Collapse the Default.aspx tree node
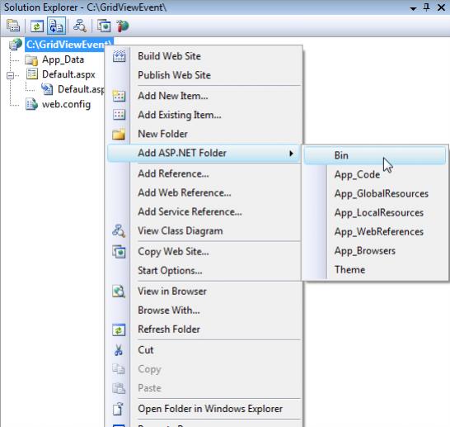The width and height of the screenshot is (450, 427). click(x=11, y=76)
